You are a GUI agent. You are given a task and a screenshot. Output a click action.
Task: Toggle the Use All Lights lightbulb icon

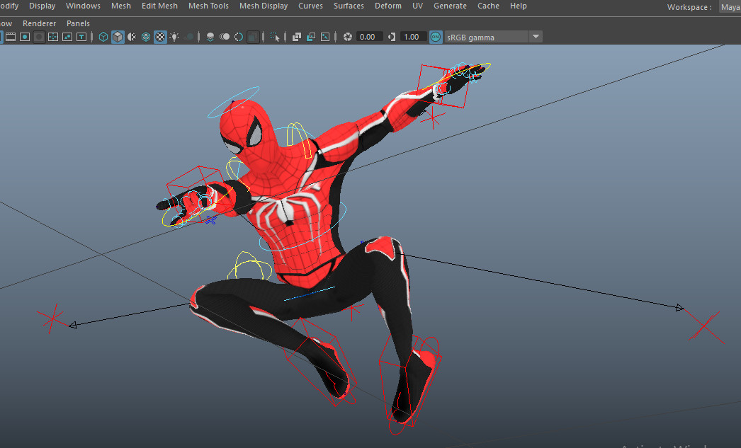coord(174,36)
